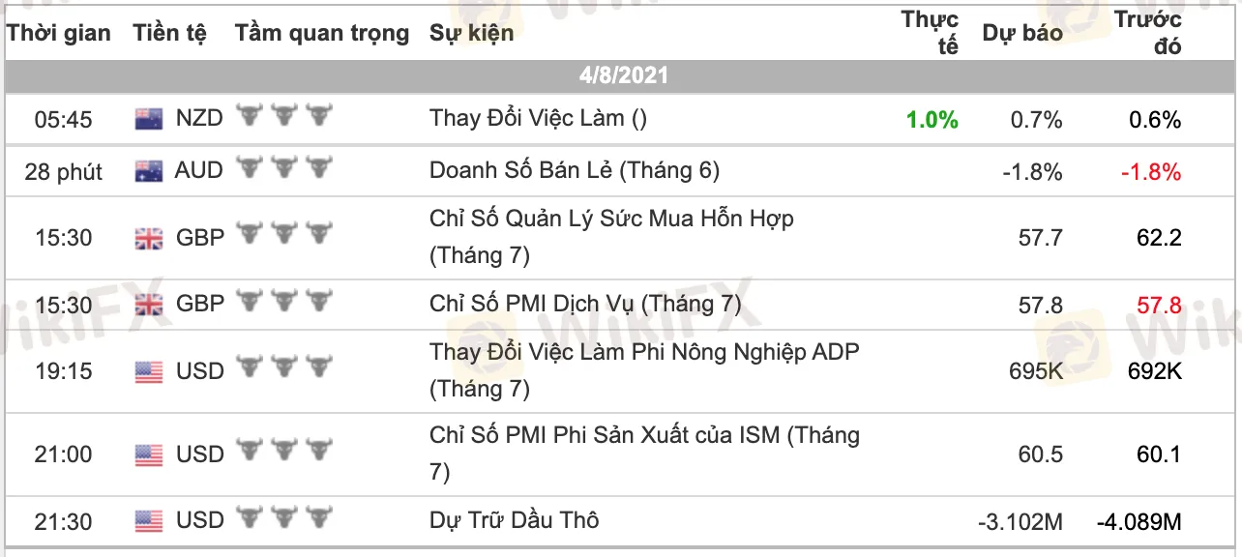Click the green 1.0% actual value
The height and width of the screenshot is (557, 1242).
pos(931,120)
